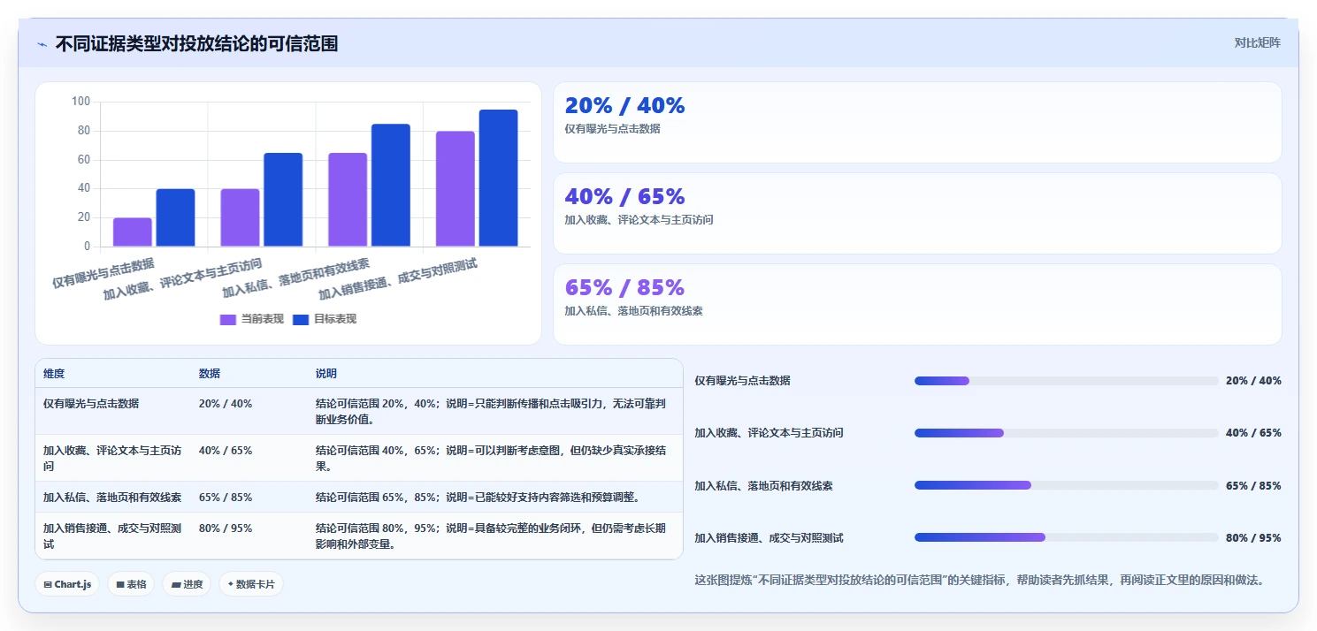Click the 20% / 40% data card
This screenshot has height=631, width=1317.
point(917,122)
